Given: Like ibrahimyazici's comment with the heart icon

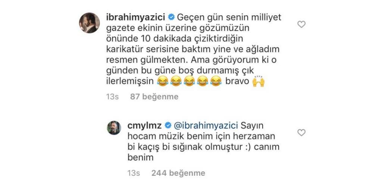Looking at the screenshot, I should pos(301,24).
